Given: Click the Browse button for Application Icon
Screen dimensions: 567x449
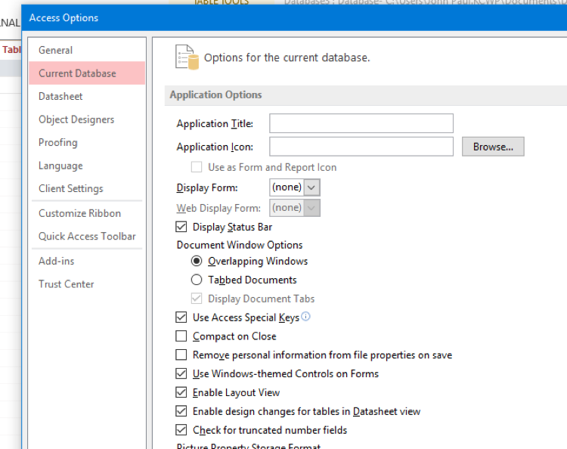Looking at the screenshot, I should (x=493, y=147).
